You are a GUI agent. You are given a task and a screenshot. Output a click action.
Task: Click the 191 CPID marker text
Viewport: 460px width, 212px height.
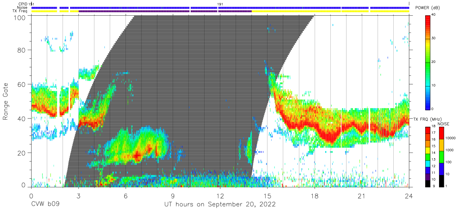tap(221, 4)
